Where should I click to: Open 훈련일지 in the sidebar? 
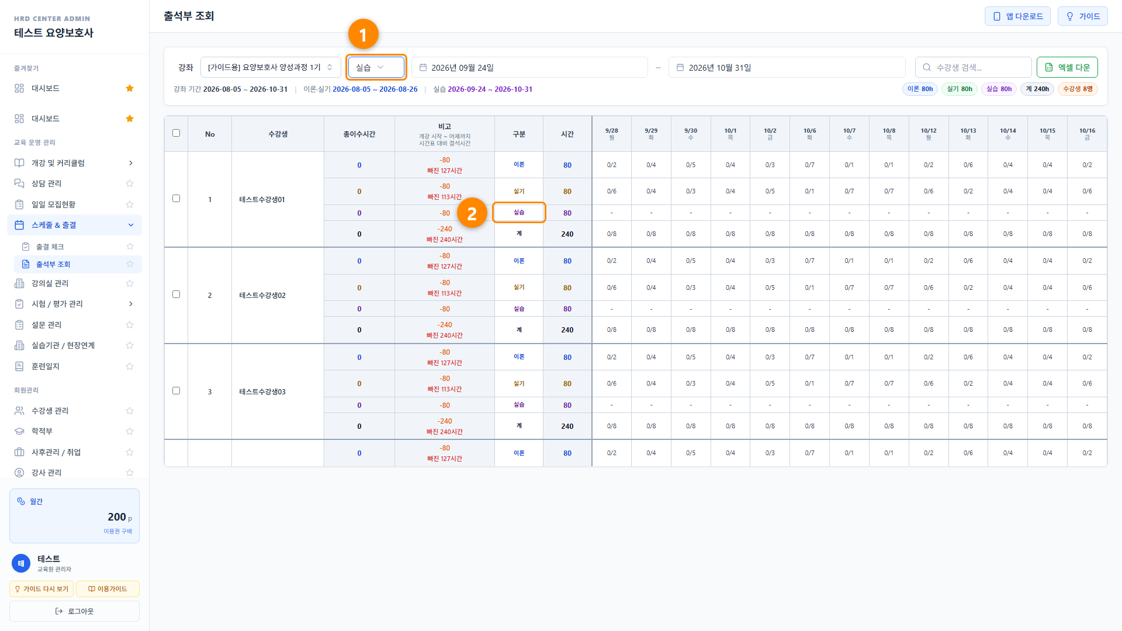pyautogui.click(x=75, y=366)
